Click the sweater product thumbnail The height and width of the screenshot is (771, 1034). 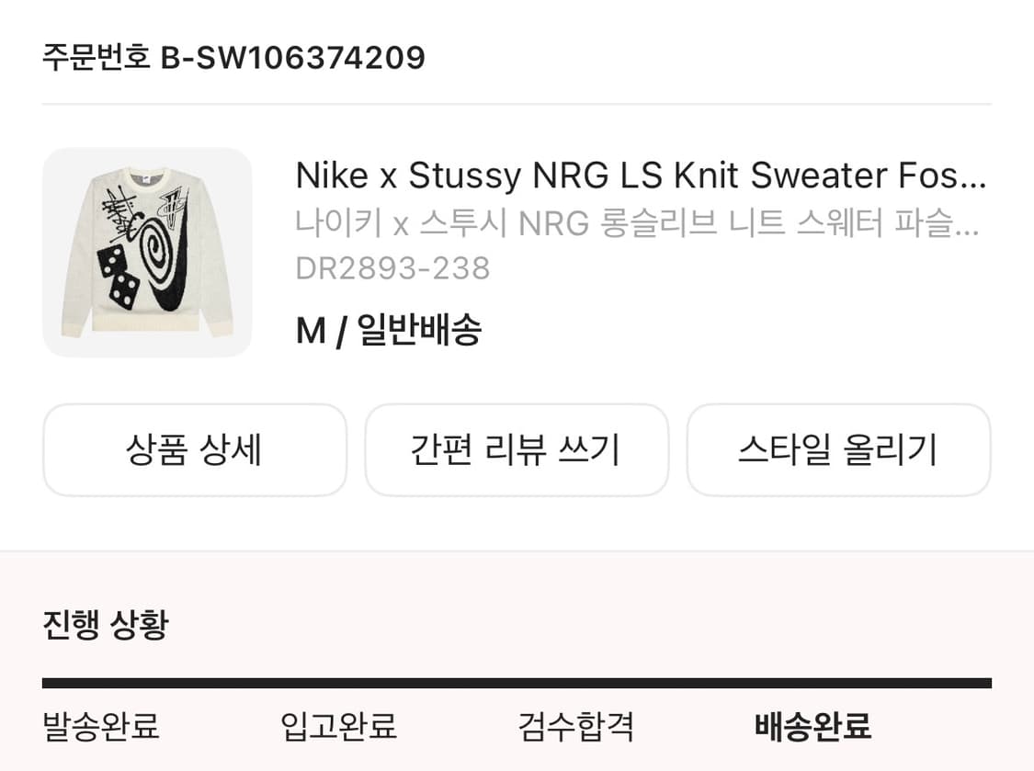(x=147, y=252)
